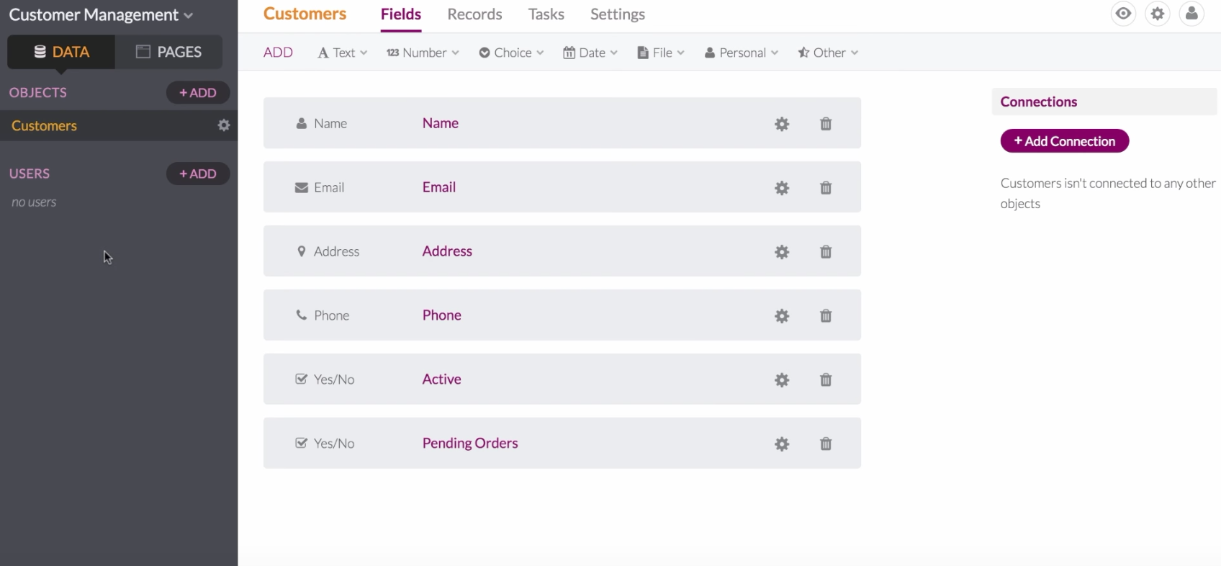Expand the Text field type dropdown
Image resolution: width=1221 pixels, height=566 pixels.
click(343, 53)
